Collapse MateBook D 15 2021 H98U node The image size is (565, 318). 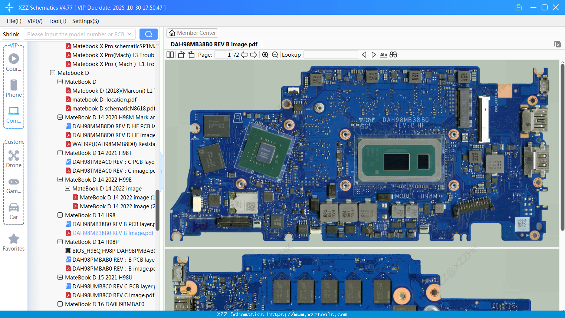coord(60,278)
